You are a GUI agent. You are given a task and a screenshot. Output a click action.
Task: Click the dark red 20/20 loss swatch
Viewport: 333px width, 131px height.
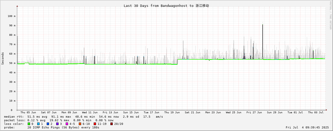coord(111,124)
